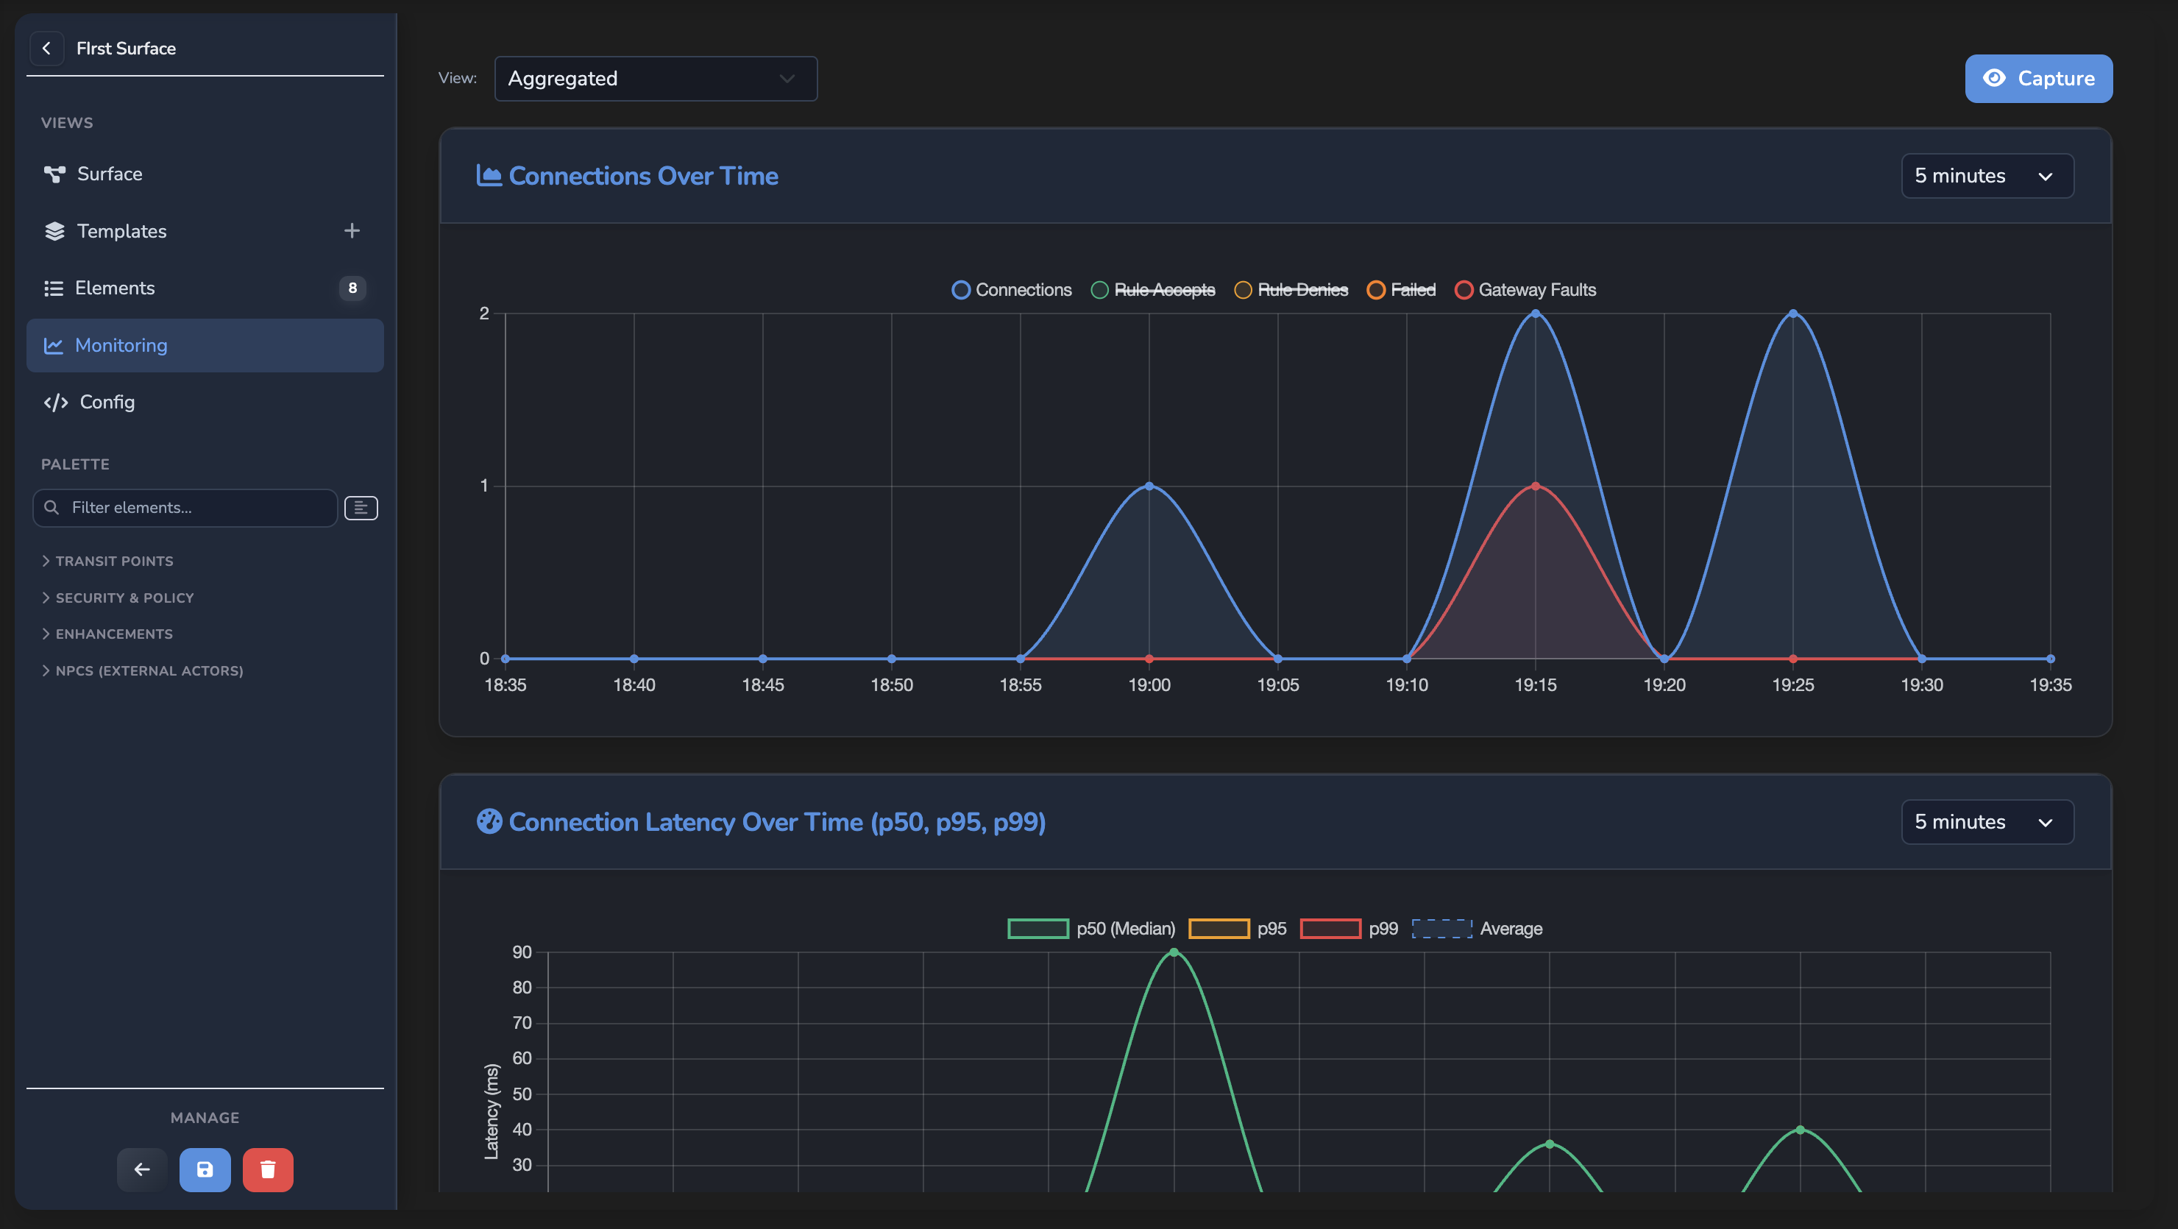Add a new template with plus icon

tap(352, 231)
